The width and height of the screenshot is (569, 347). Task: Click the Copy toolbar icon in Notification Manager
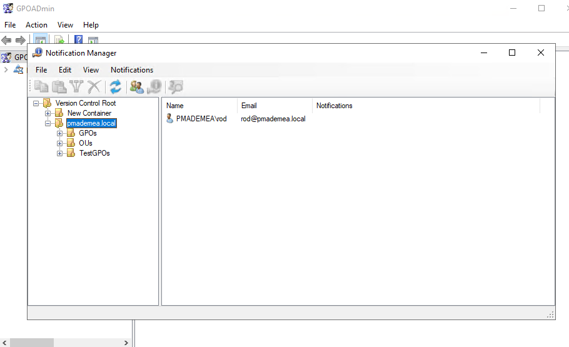pos(41,87)
